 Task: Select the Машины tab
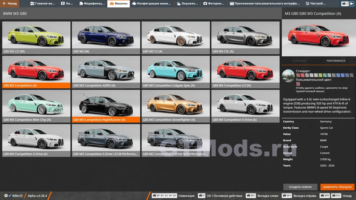[x=119, y=4]
